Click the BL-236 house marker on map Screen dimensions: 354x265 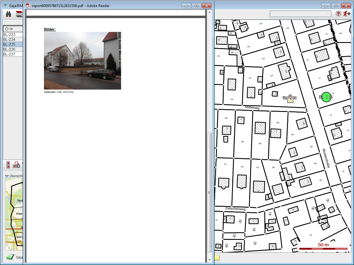290,98
